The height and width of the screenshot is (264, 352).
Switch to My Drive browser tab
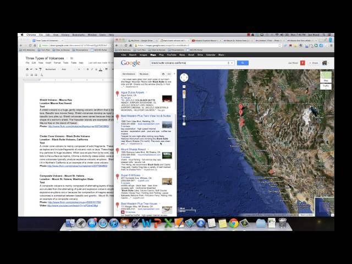pyautogui.click(x=141, y=41)
